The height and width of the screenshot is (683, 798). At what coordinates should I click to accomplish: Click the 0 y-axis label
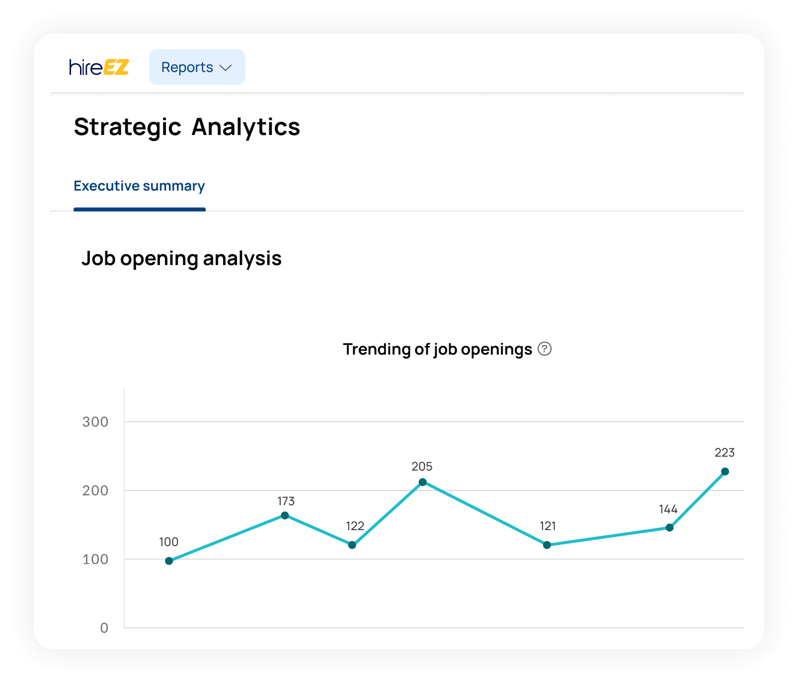104,628
